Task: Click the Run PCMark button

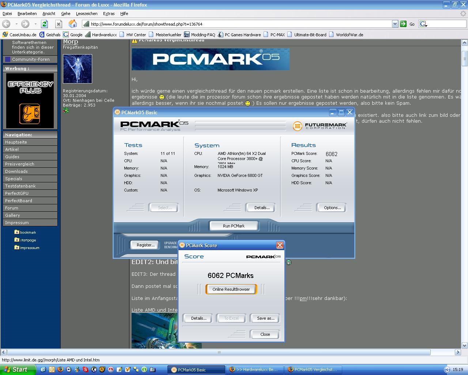Action: pyautogui.click(x=234, y=226)
